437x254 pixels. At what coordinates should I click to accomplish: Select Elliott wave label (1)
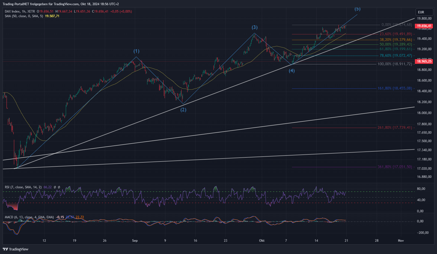pyautogui.click(x=136, y=51)
